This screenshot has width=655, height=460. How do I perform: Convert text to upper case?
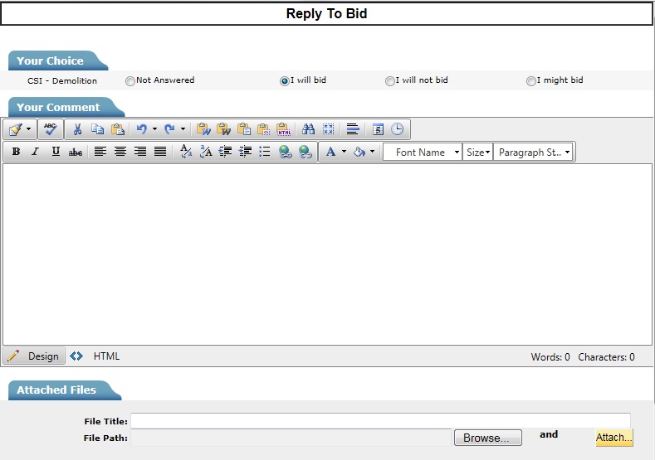(x=206, y=152)
